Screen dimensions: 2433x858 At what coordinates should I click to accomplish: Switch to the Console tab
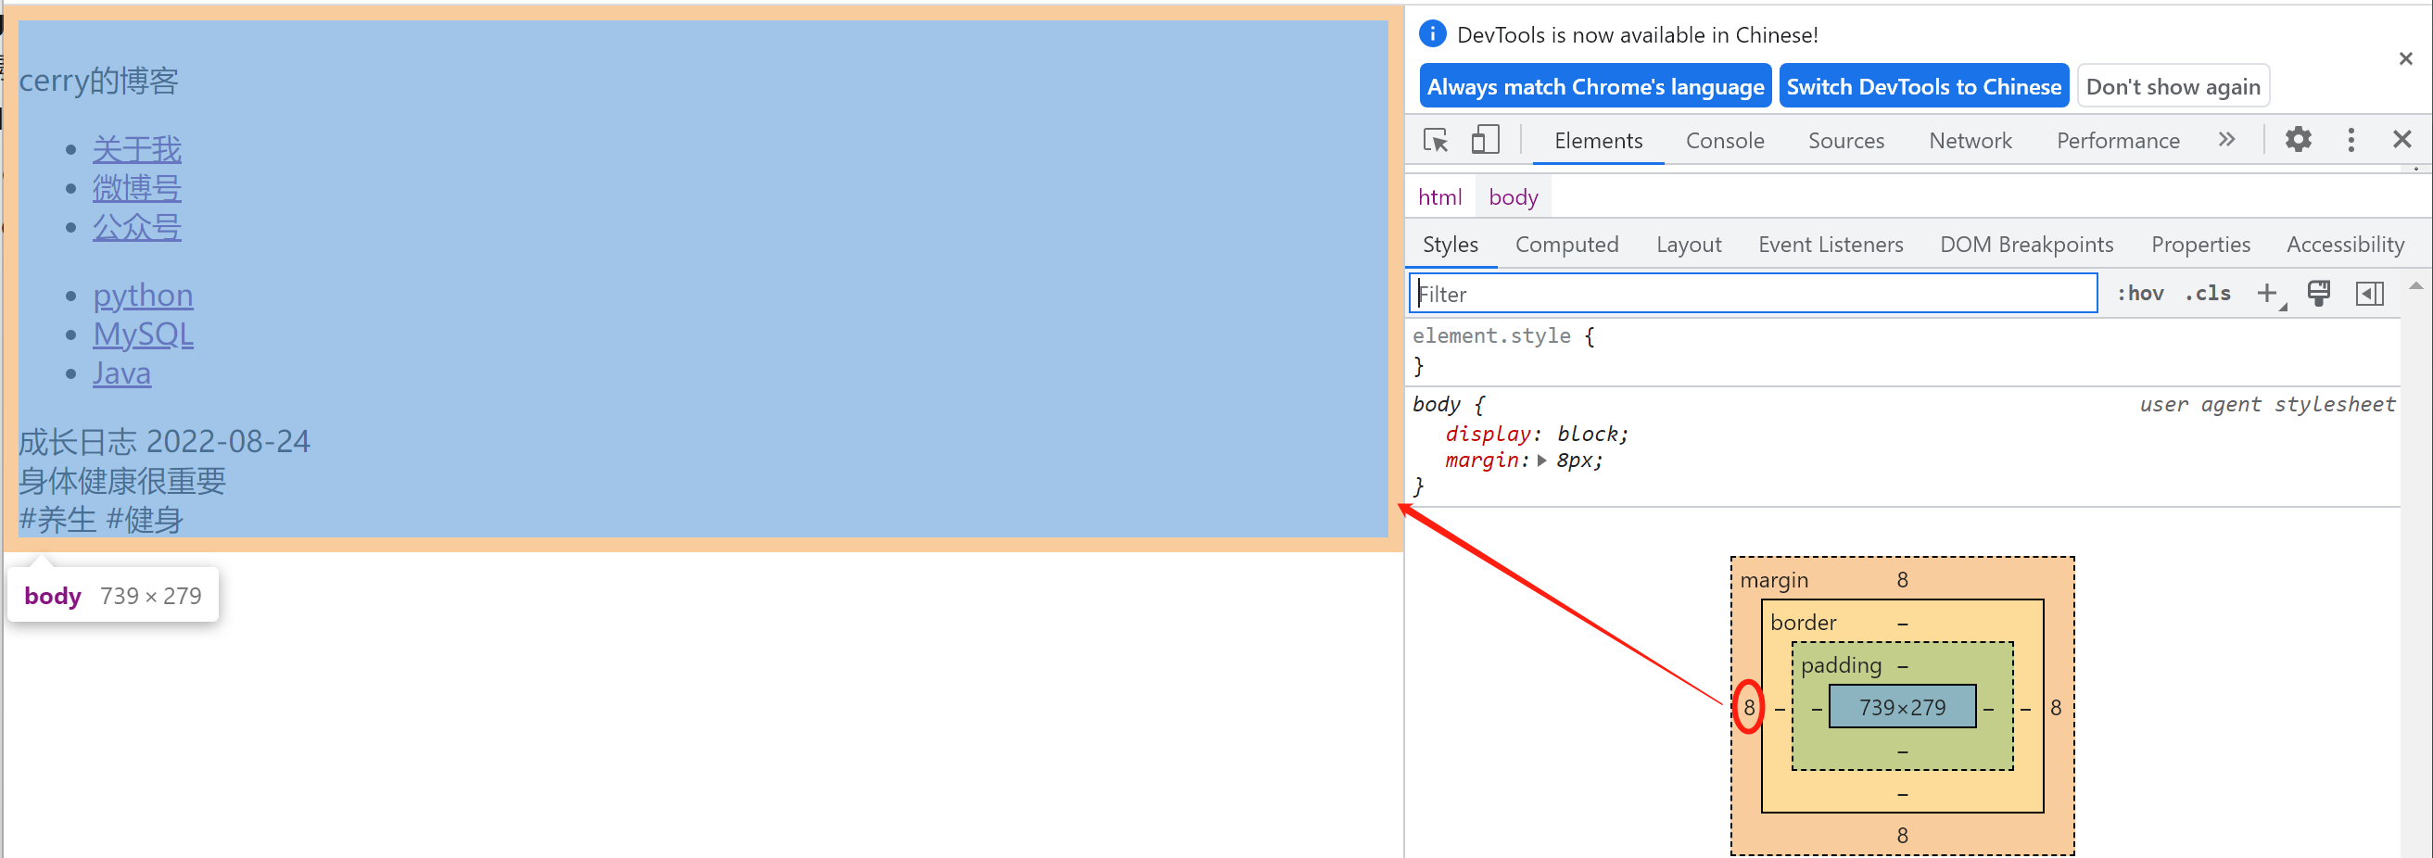click(1725, 141)
